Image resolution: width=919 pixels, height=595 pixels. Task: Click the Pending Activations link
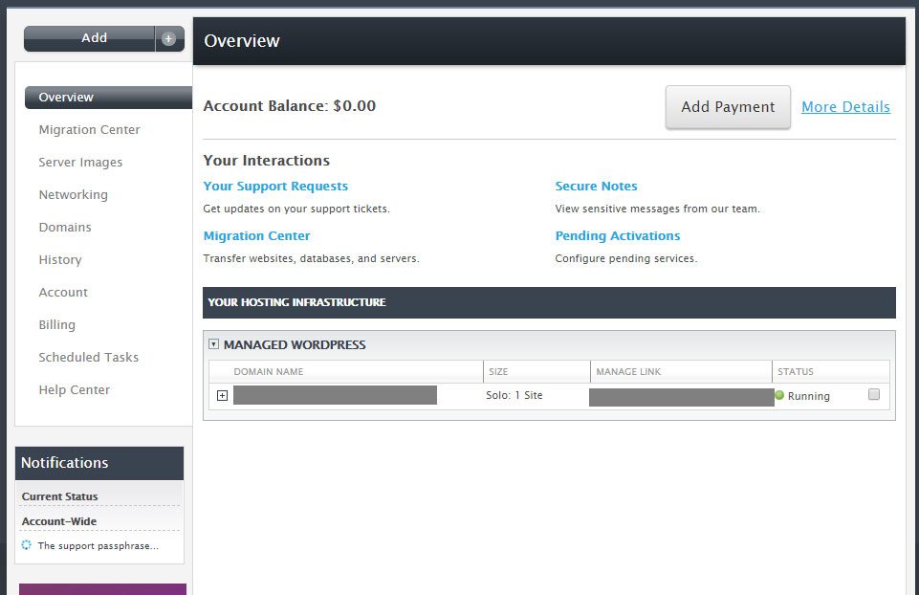click(x=618, y=236)
